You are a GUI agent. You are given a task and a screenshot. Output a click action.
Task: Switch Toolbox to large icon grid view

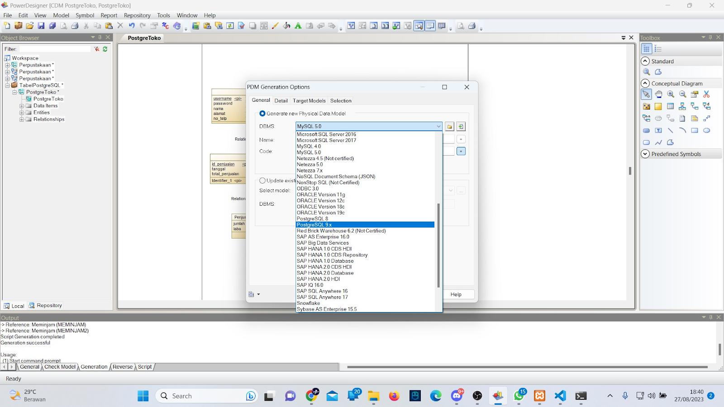click(646, 49)
